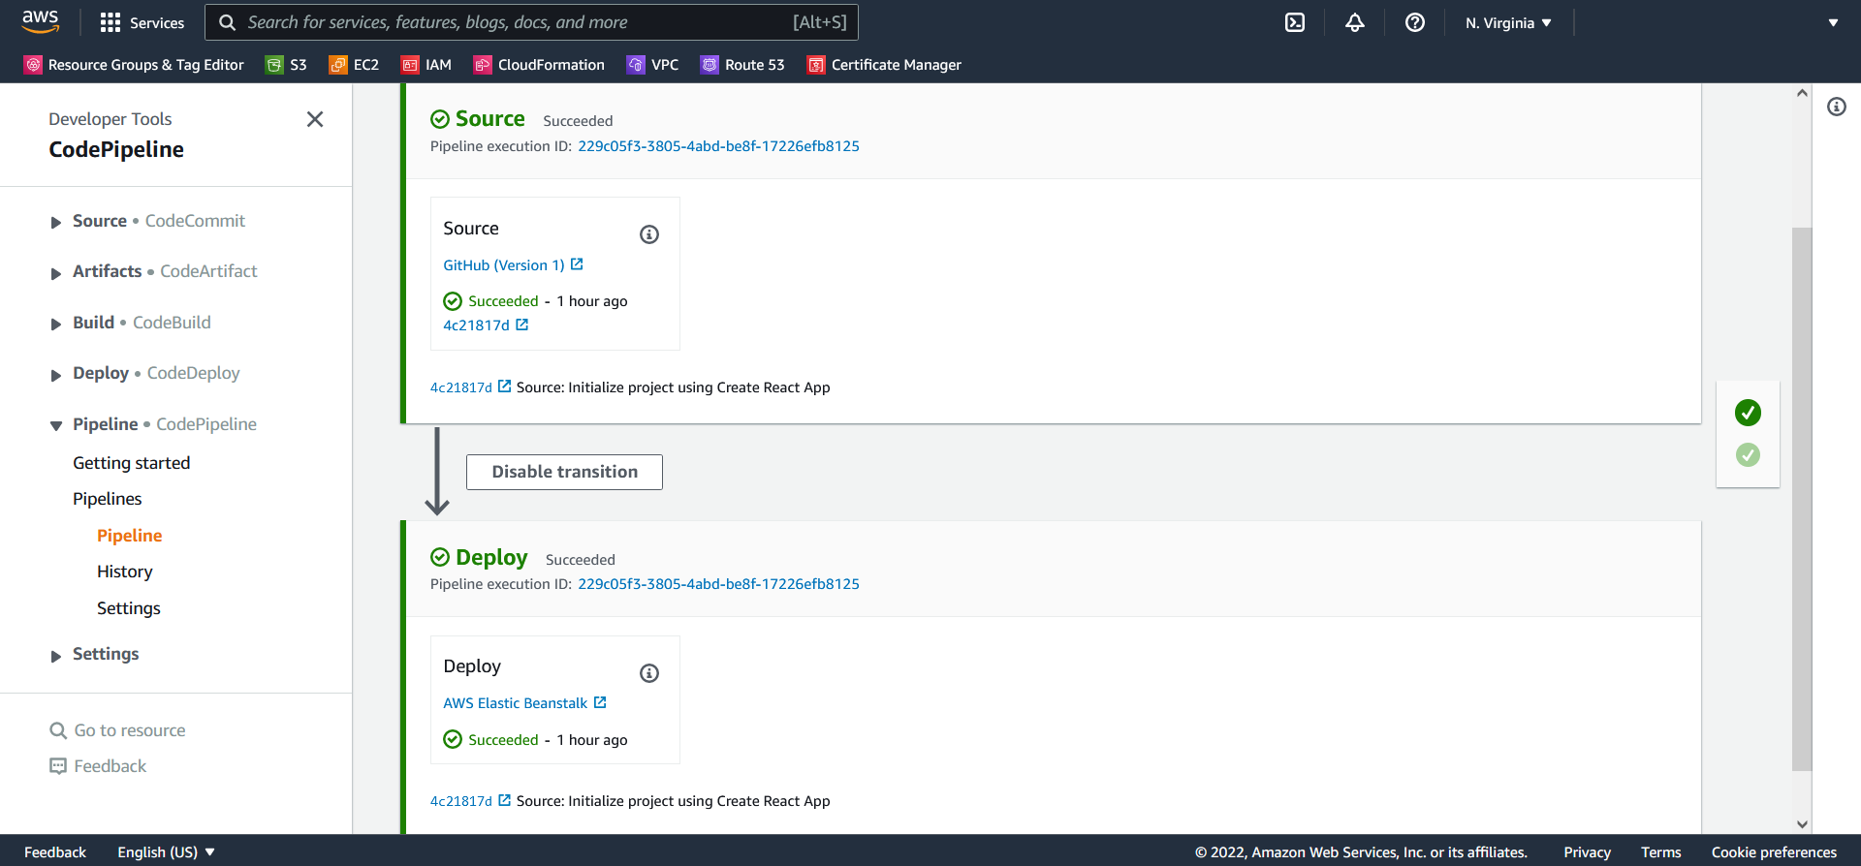Screen dimensions: 1861x866
Task: Show info for the Deploy action card
Action: click(649, 673)
